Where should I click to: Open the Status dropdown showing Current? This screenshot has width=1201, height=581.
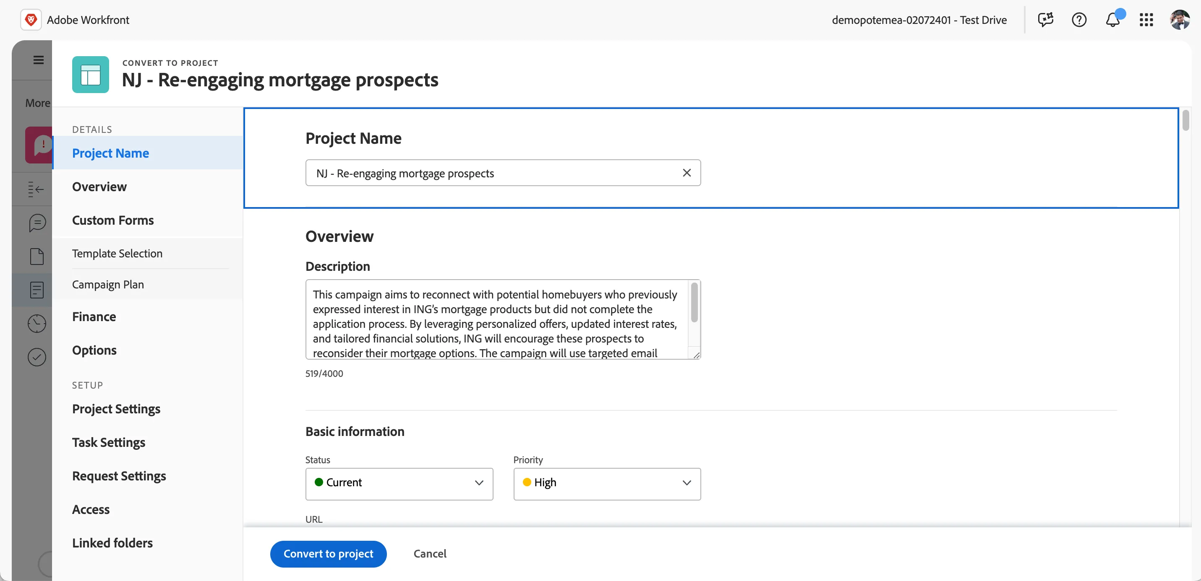399,484
